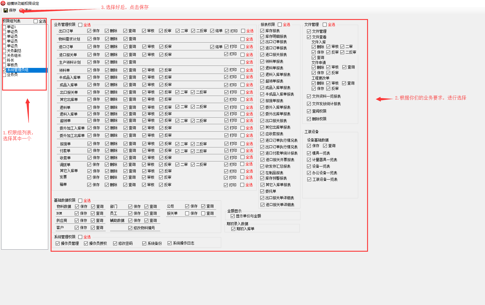Screen dimensions: 485x305
Task: Uncheck 修改物料编号 checkbox
Action: pos(130,228)
